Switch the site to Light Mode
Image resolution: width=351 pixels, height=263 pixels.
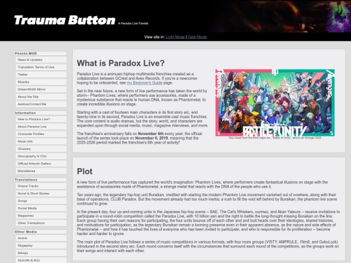pos(175,37)
